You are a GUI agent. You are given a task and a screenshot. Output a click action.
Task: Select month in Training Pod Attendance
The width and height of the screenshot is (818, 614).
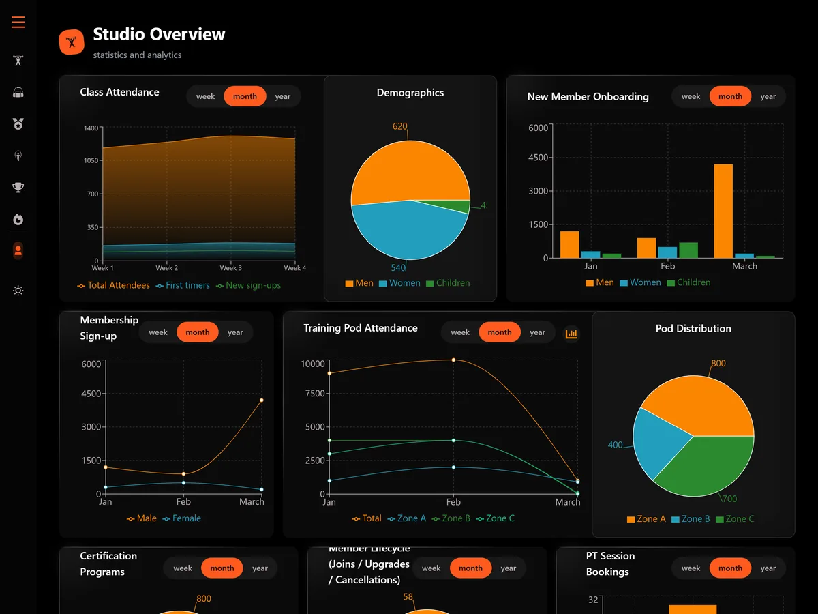[500, 332]
